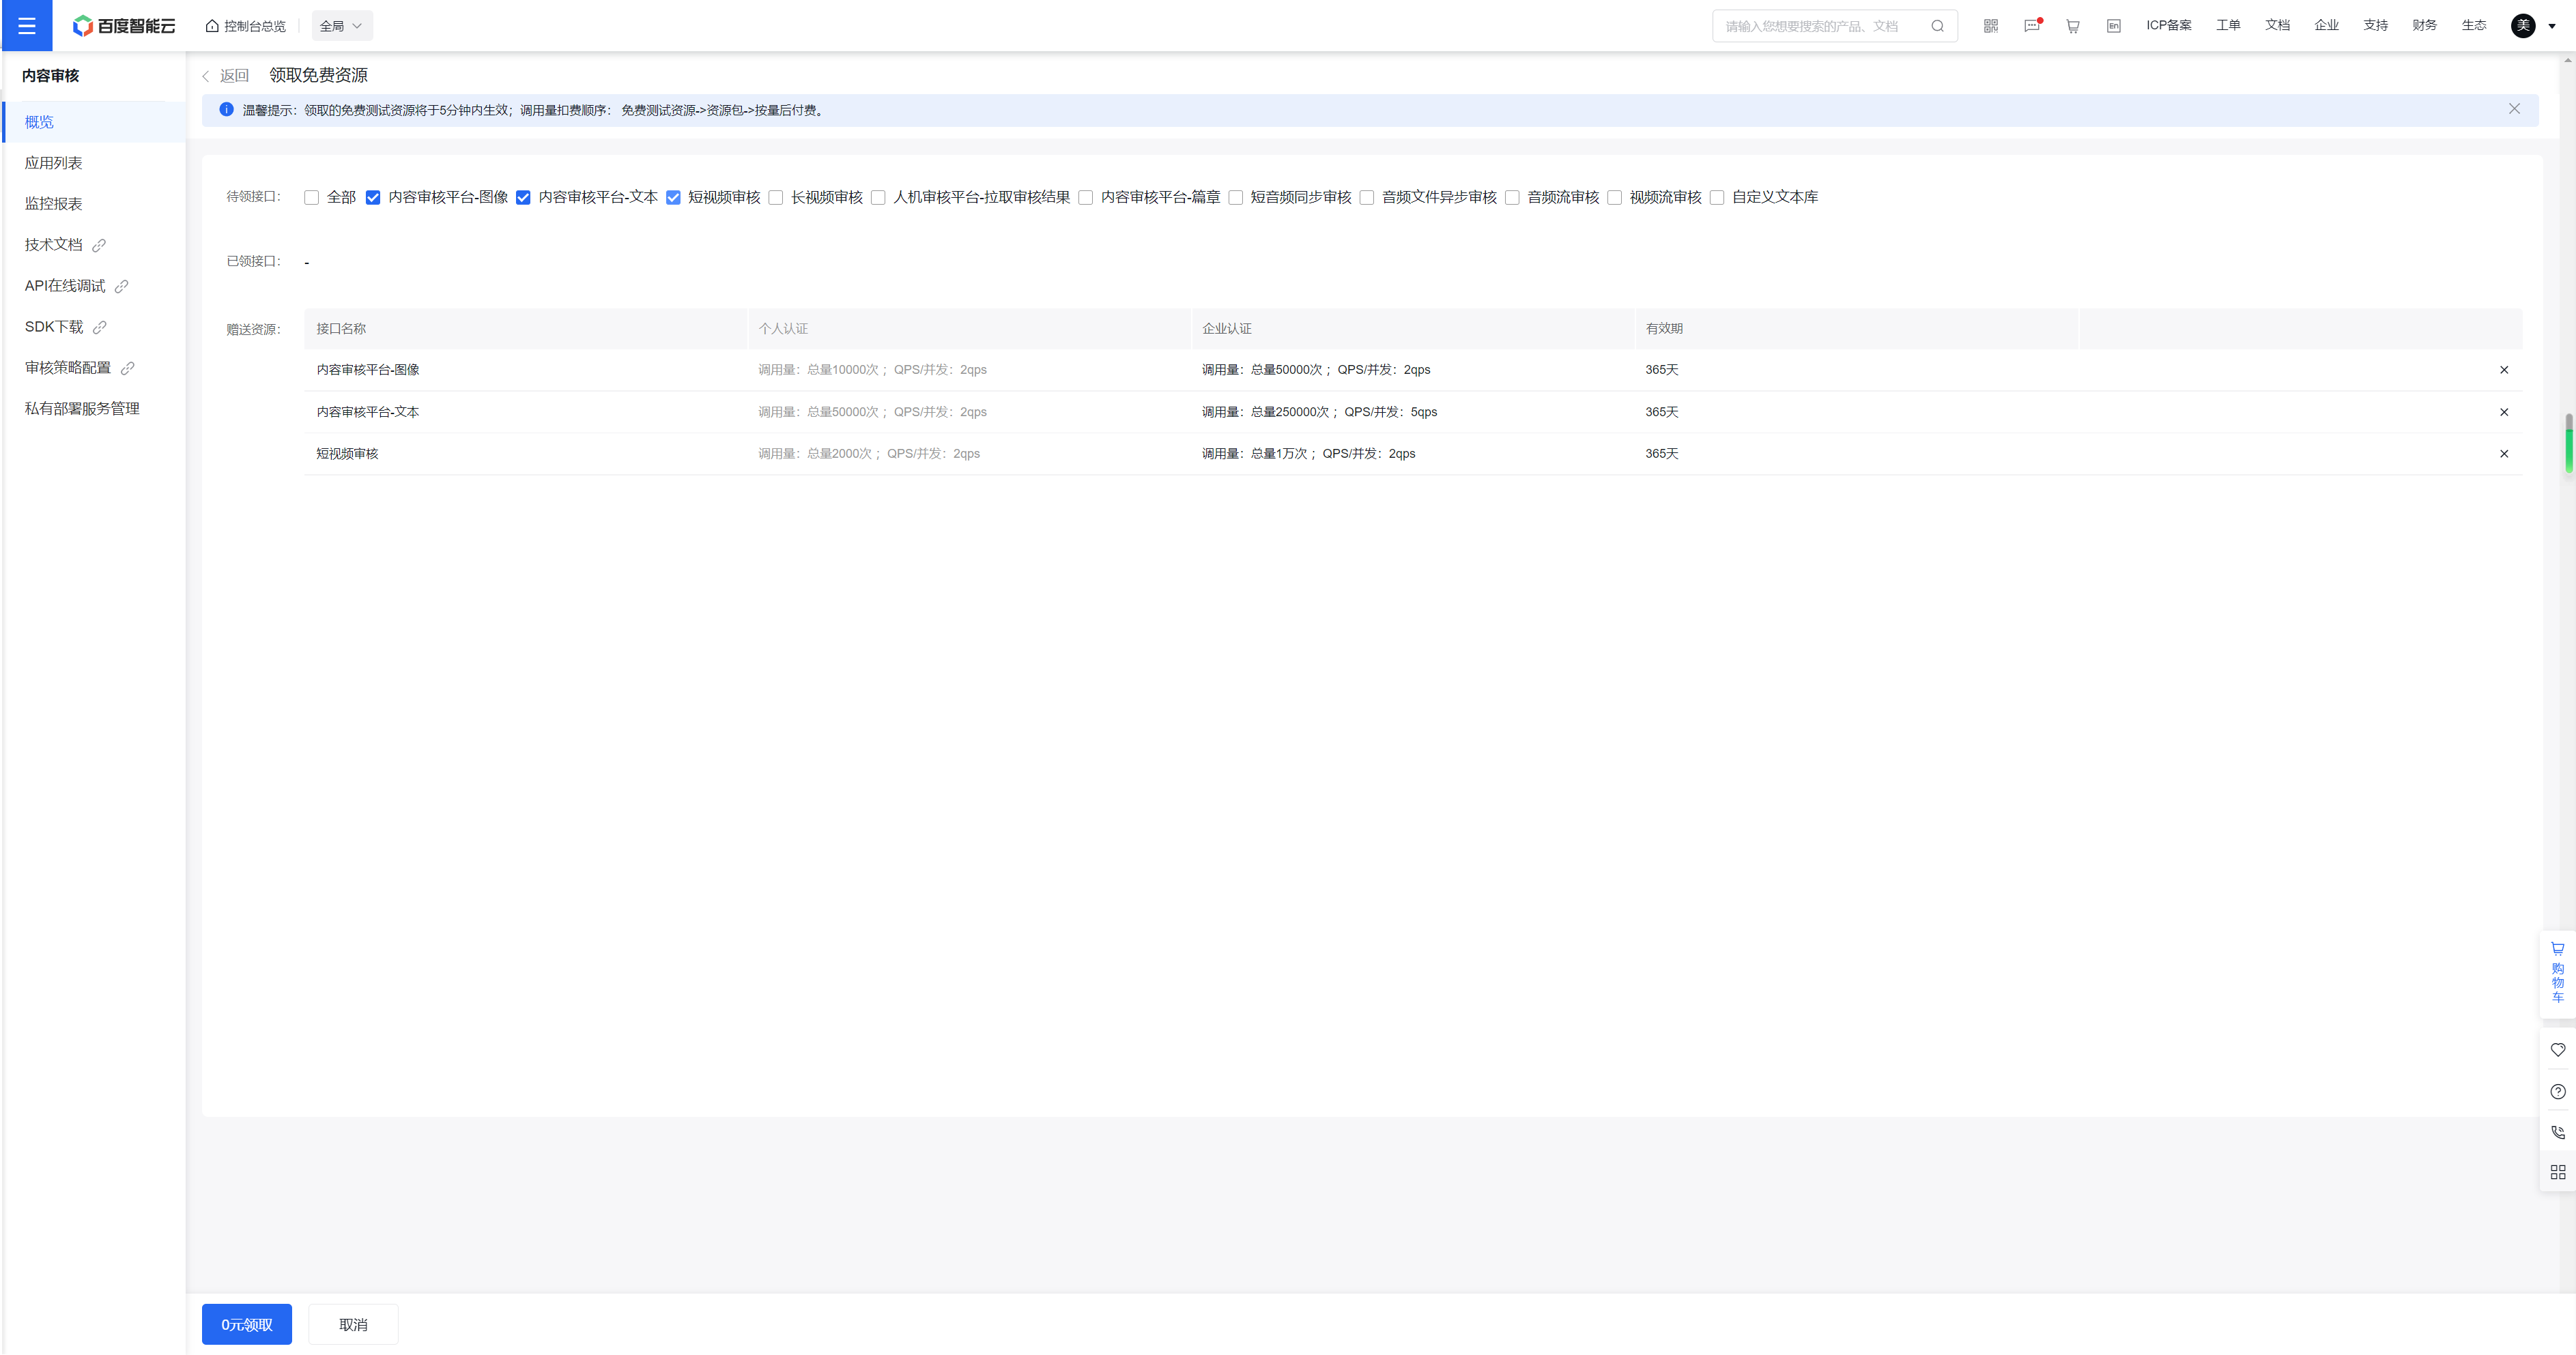Screen dimensions: 2576x1355
Task: Focus the product search input field
Action: click(x=1823, y=26)
